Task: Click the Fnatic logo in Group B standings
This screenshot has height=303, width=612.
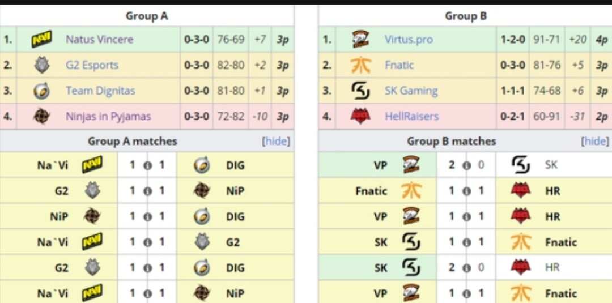Action: click(360, 65)
